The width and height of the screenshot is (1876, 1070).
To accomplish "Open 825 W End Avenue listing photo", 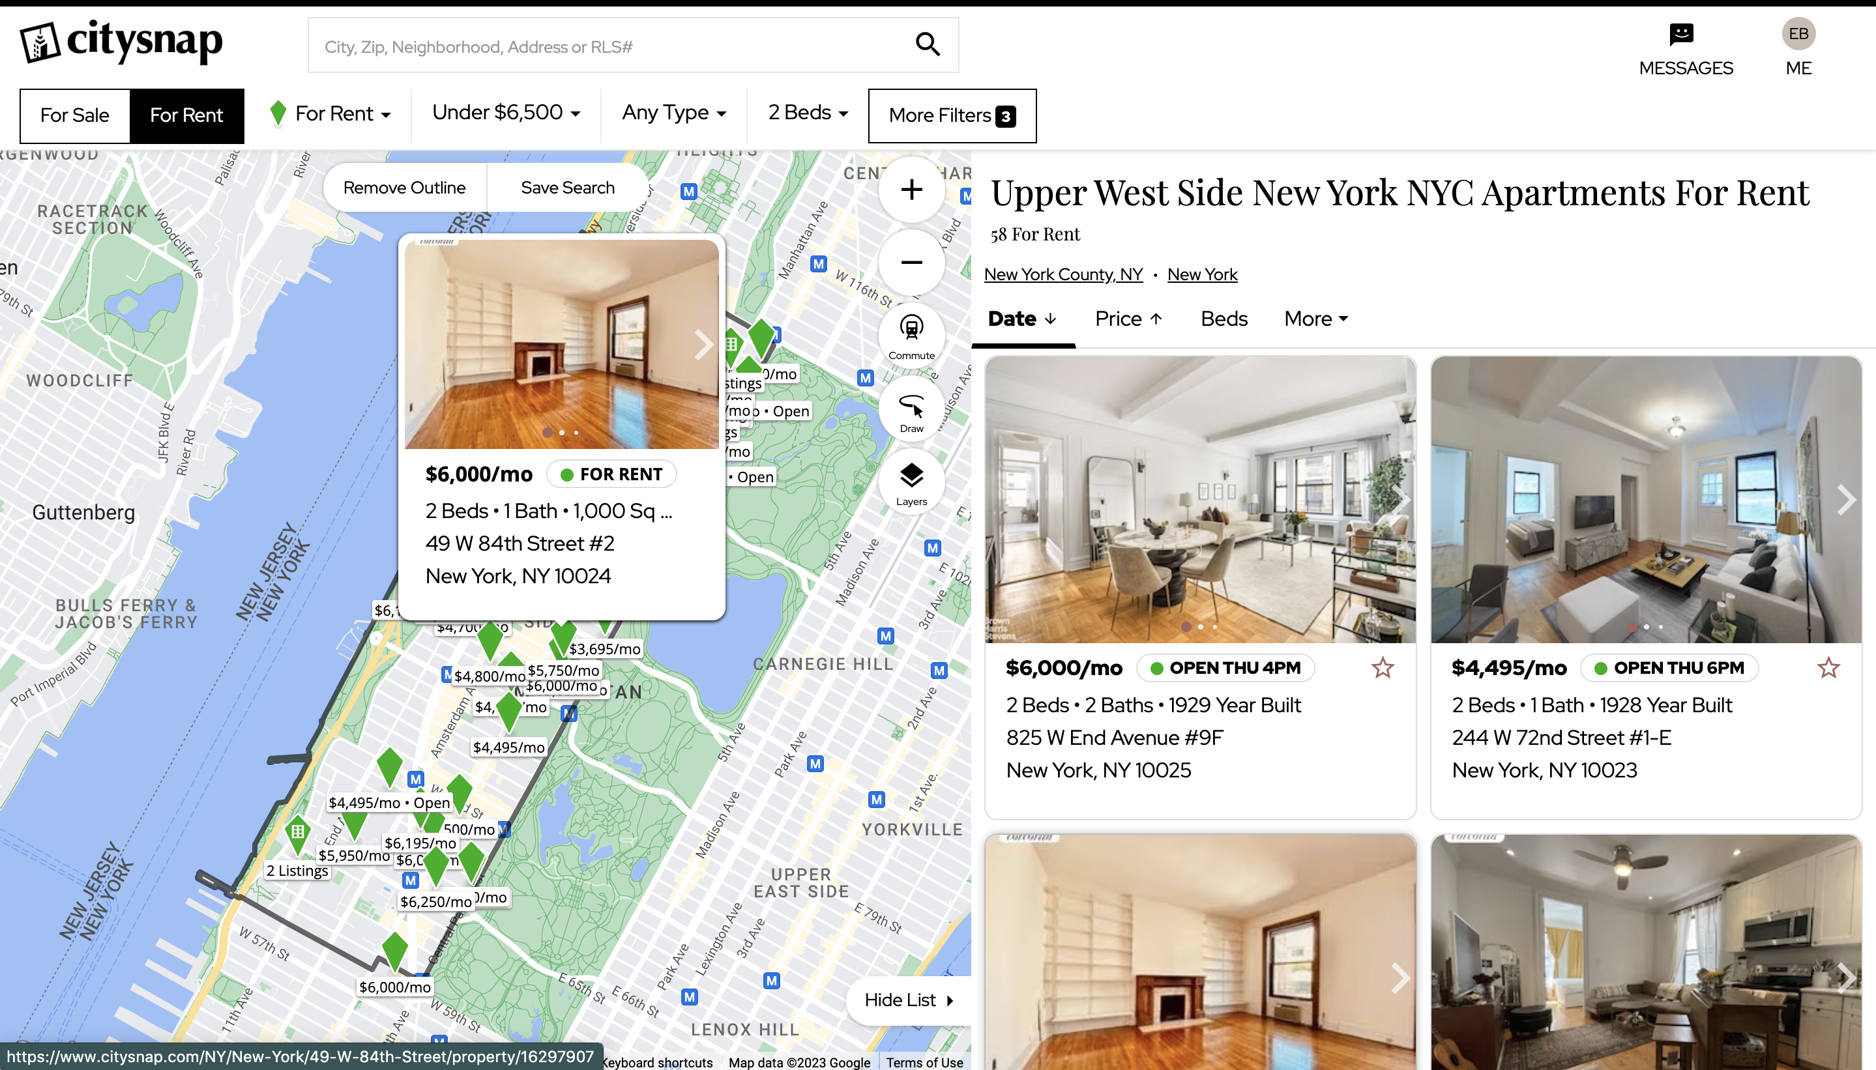I will coord(1199,500).
